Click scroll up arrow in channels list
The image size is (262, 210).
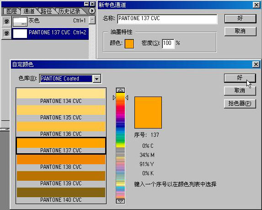point(92,20)
